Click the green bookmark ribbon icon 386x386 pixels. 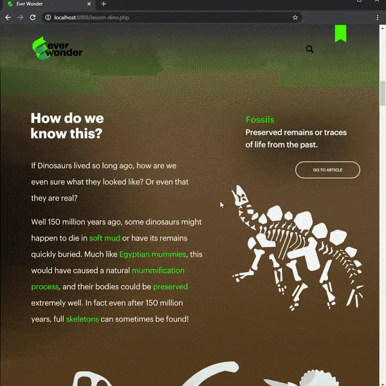[340, 33]
